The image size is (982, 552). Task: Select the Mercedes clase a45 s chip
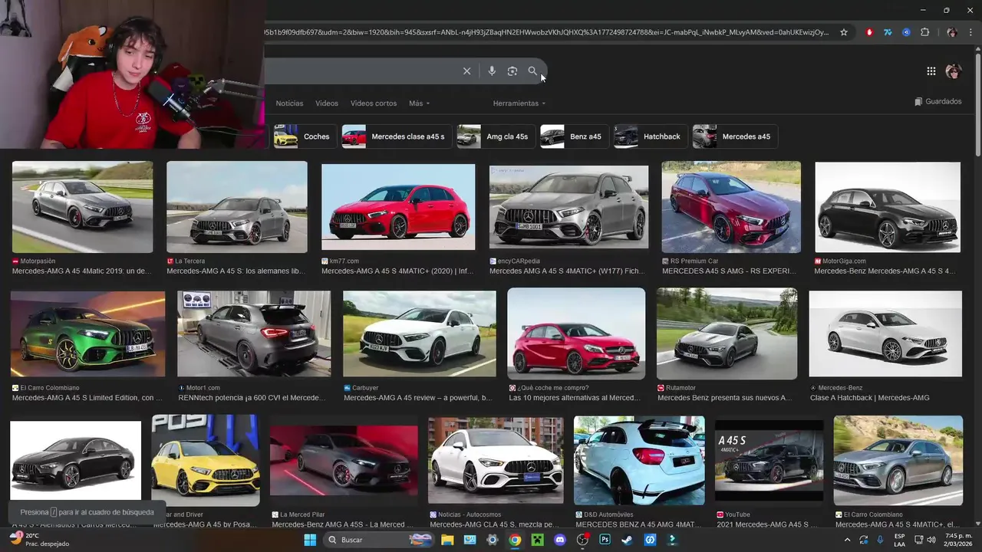tap(396, 136)
